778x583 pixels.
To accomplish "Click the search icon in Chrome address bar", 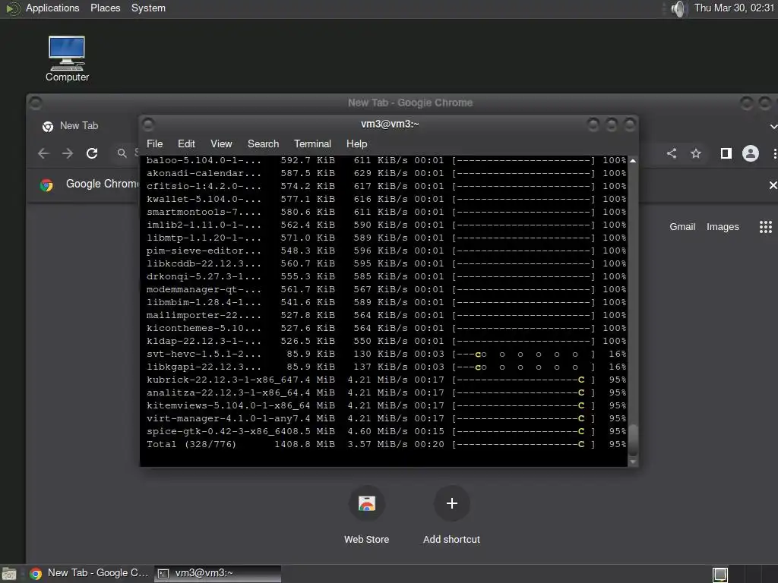I will [122, 153].
